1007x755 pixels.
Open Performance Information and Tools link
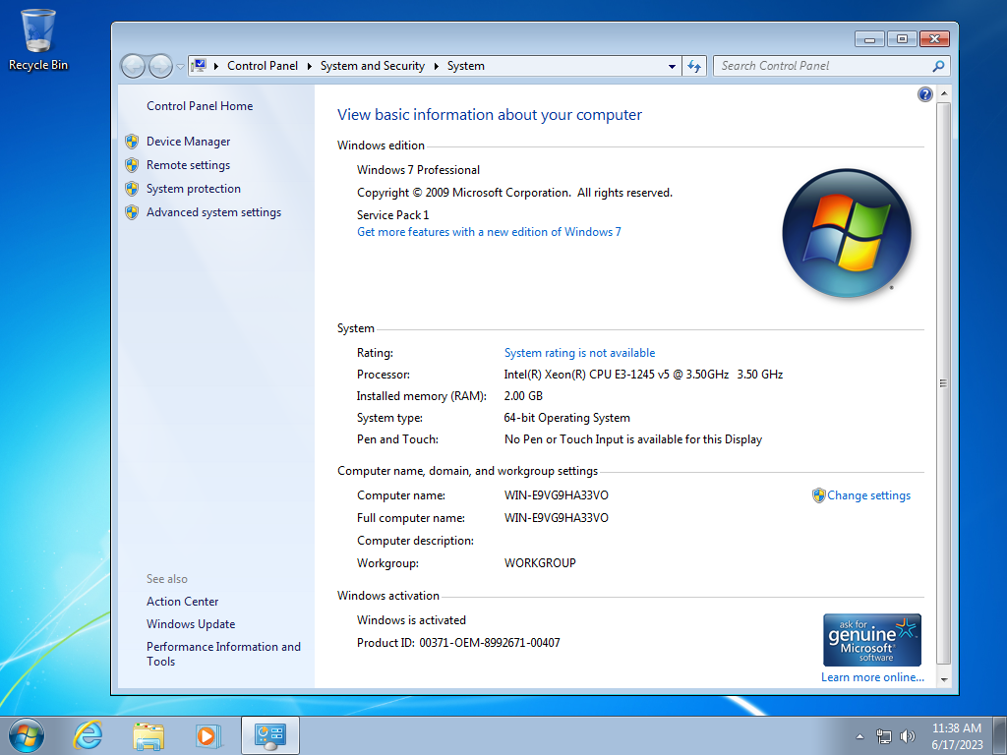[223, 654]
